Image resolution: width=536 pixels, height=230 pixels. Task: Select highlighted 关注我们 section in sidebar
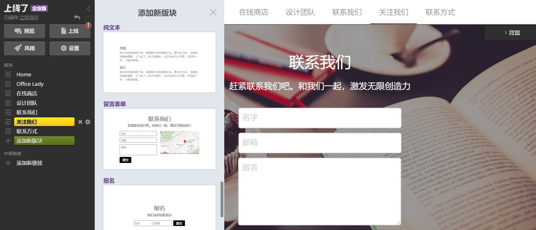[x=44, y=122]
